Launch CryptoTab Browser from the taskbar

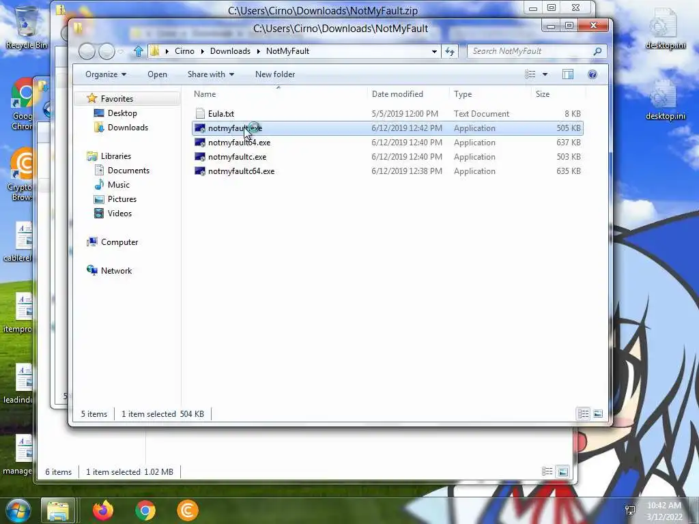tap(188, 510)
